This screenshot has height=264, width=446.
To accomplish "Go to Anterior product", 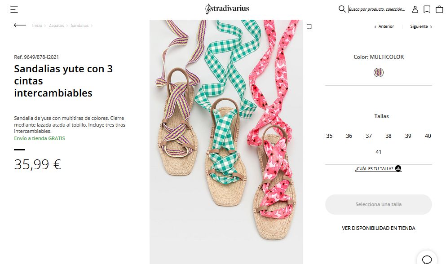I will 384,26.
